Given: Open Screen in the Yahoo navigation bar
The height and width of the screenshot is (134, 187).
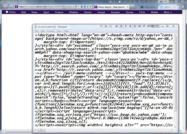Looking at the screenshot, I should tap(130, 12).
